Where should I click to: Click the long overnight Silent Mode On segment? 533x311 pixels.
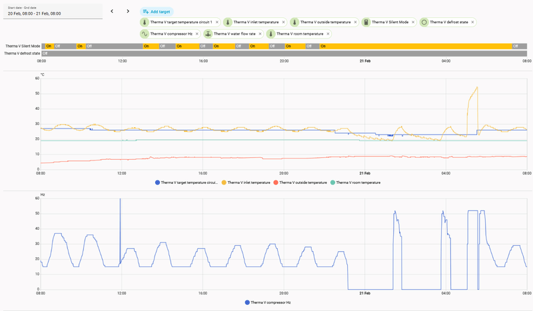click(x=416, y=46)
